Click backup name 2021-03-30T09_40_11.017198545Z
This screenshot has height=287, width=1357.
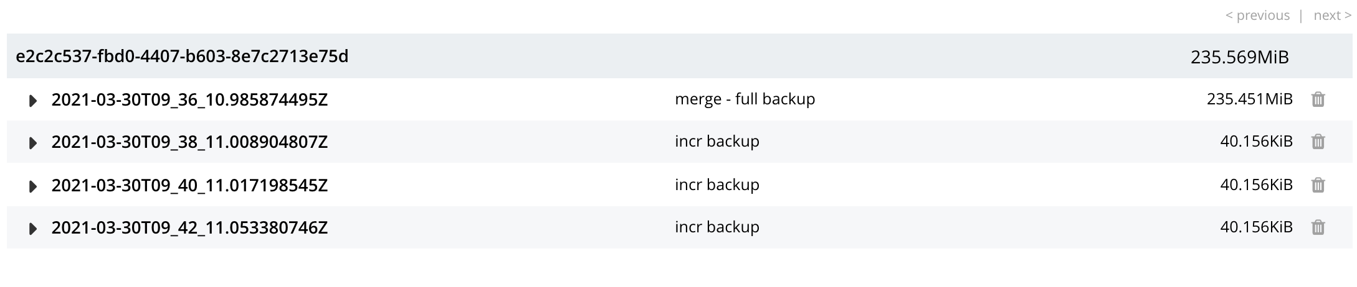click(x=189, y=185)
